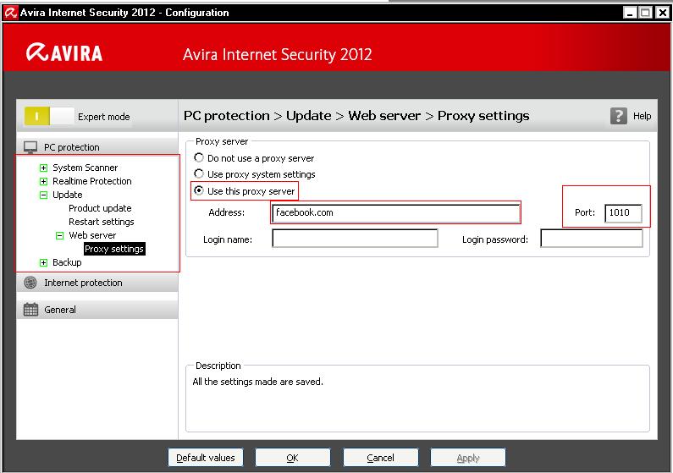Open the Internet protection section
673x473 pixels.
pyautogui.click(x=97, y=283)
